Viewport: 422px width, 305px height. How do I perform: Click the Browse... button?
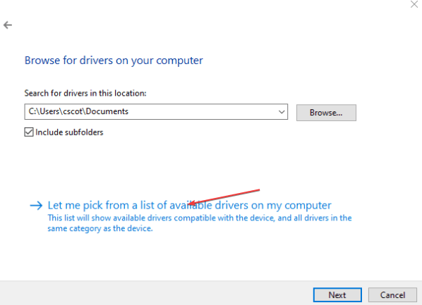pos(326,113)
